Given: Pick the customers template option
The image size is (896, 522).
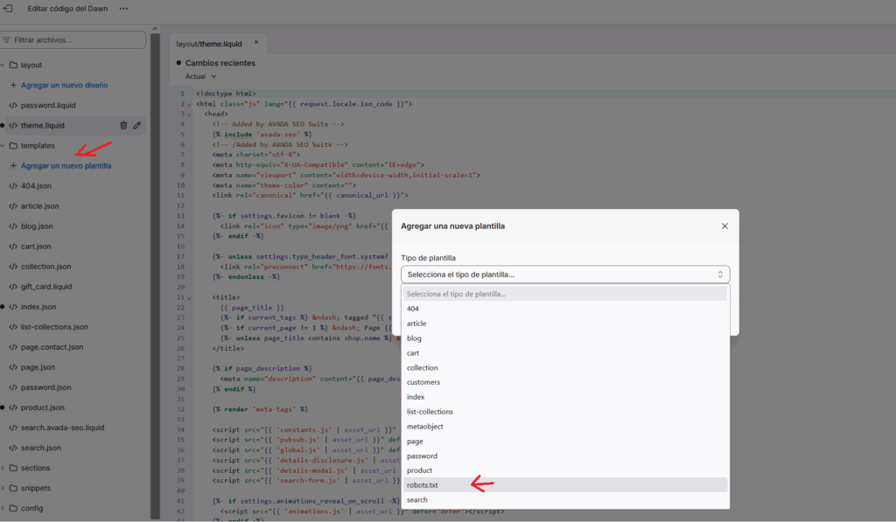Looking at the screenshot, I should [x=423, y=382].
